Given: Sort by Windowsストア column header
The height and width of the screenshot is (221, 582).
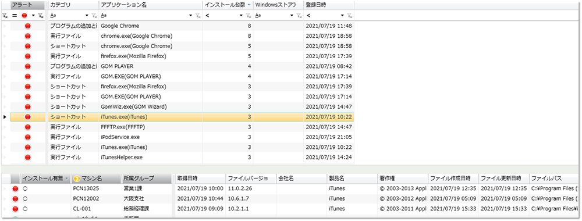Looking at the screenshot, I should (x=278, y=5).
